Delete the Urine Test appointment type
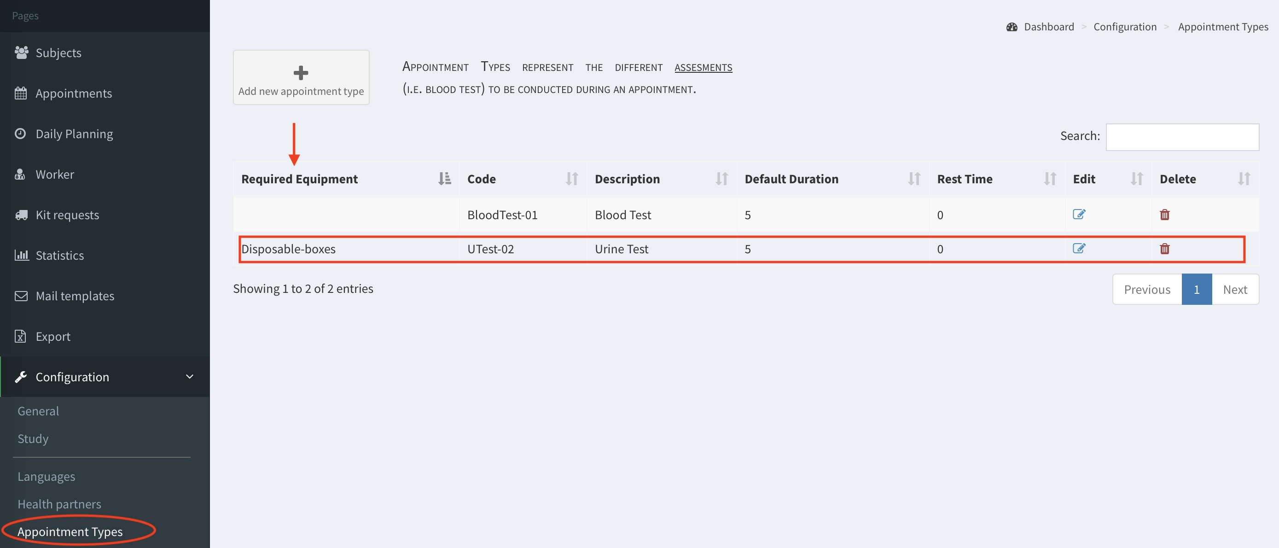 1164,248
